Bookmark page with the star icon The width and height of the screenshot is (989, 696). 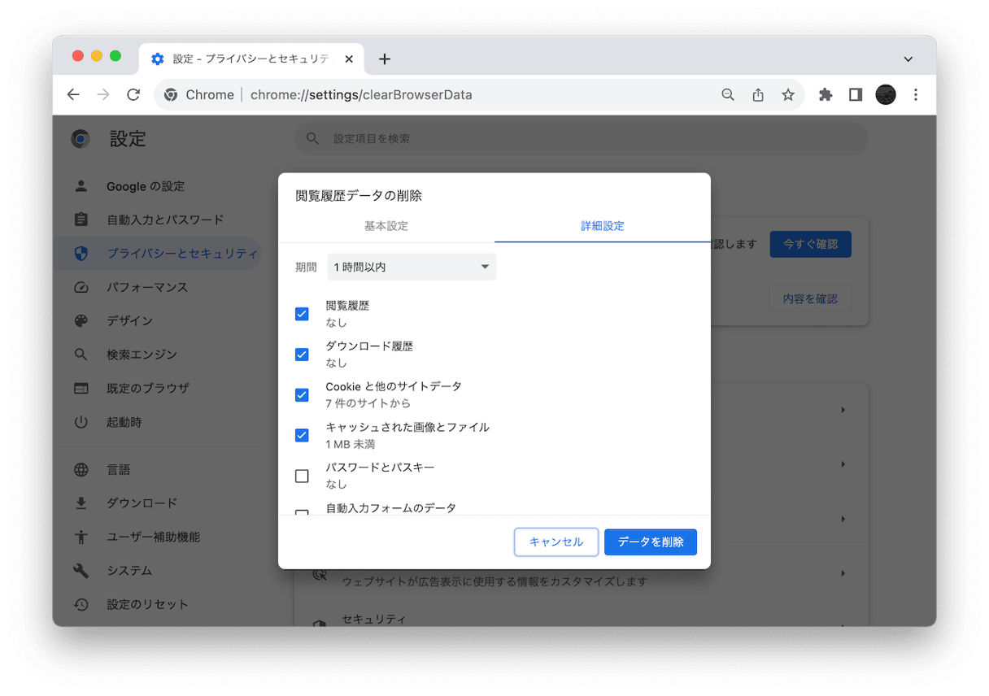(787, 95)
